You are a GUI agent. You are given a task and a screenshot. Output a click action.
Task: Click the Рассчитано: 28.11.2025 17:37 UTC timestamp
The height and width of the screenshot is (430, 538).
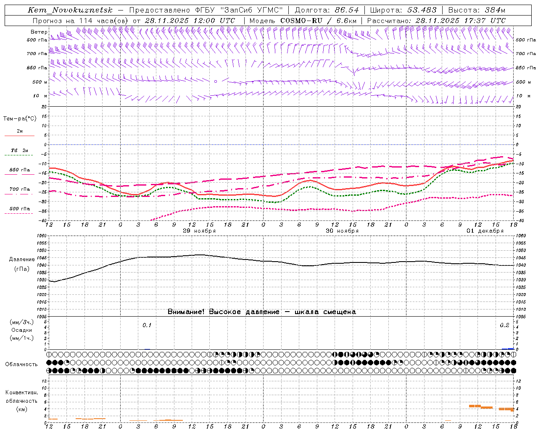point(436,21)
